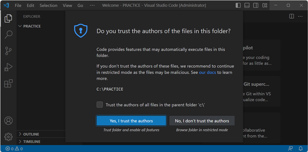Check 'Trust the authors of all files' checkbox
Image resolution: width=308 pixels, height=152 pixels.
[x=99, y=105]
